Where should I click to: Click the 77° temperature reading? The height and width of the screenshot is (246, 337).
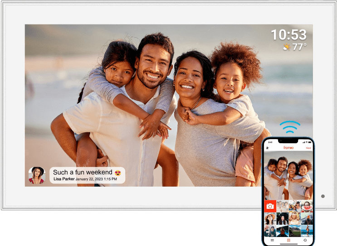(299, 46)
